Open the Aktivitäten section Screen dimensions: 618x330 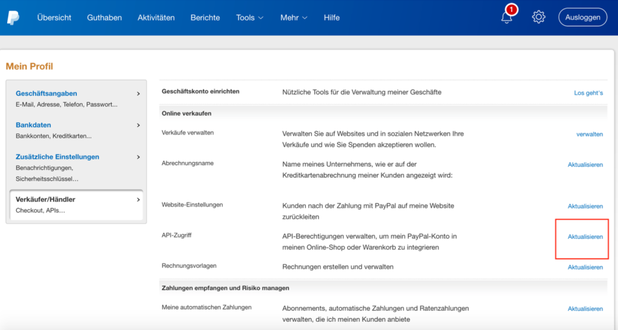pos(156,17)
